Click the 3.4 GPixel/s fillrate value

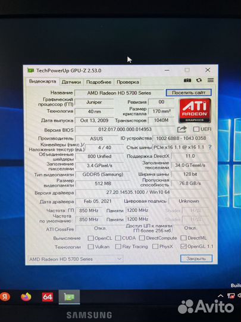[99, 166]
